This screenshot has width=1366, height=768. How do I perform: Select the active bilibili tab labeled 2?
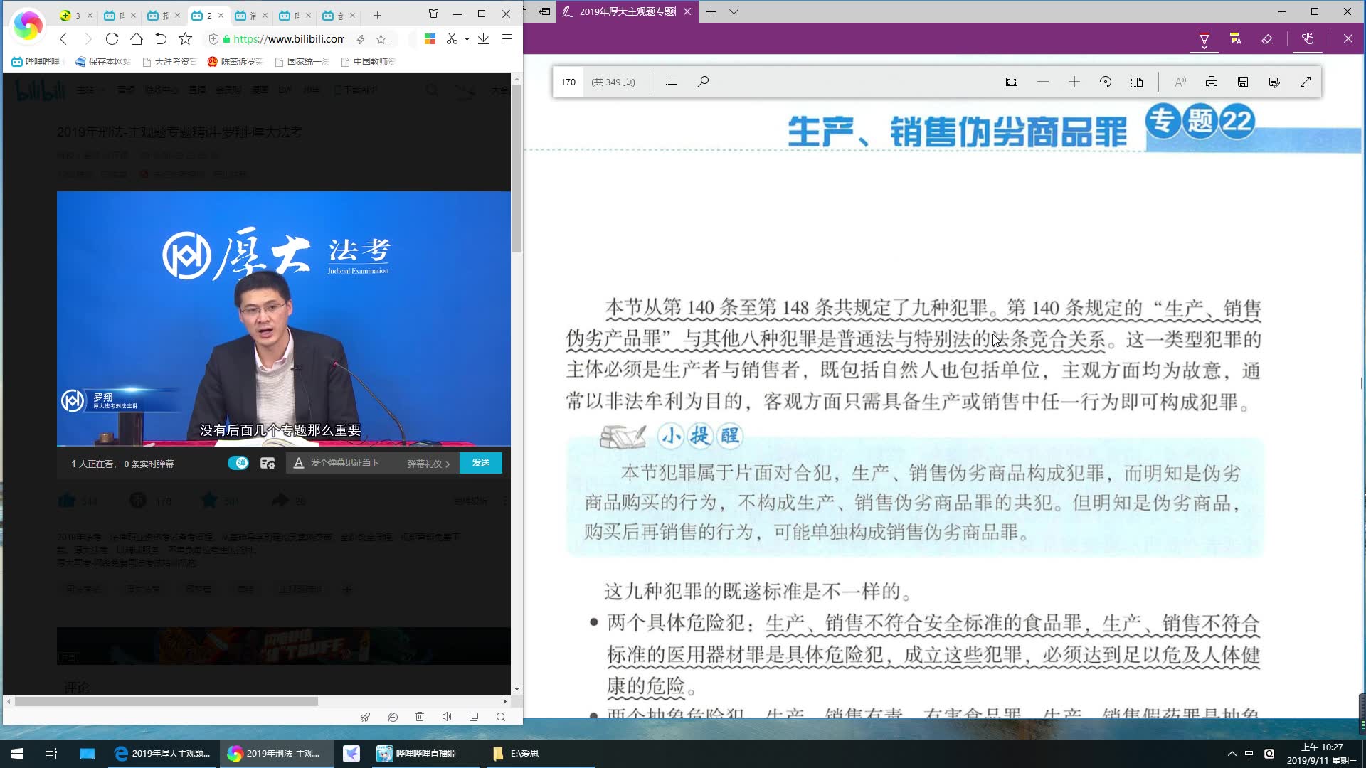pos(208,15)
